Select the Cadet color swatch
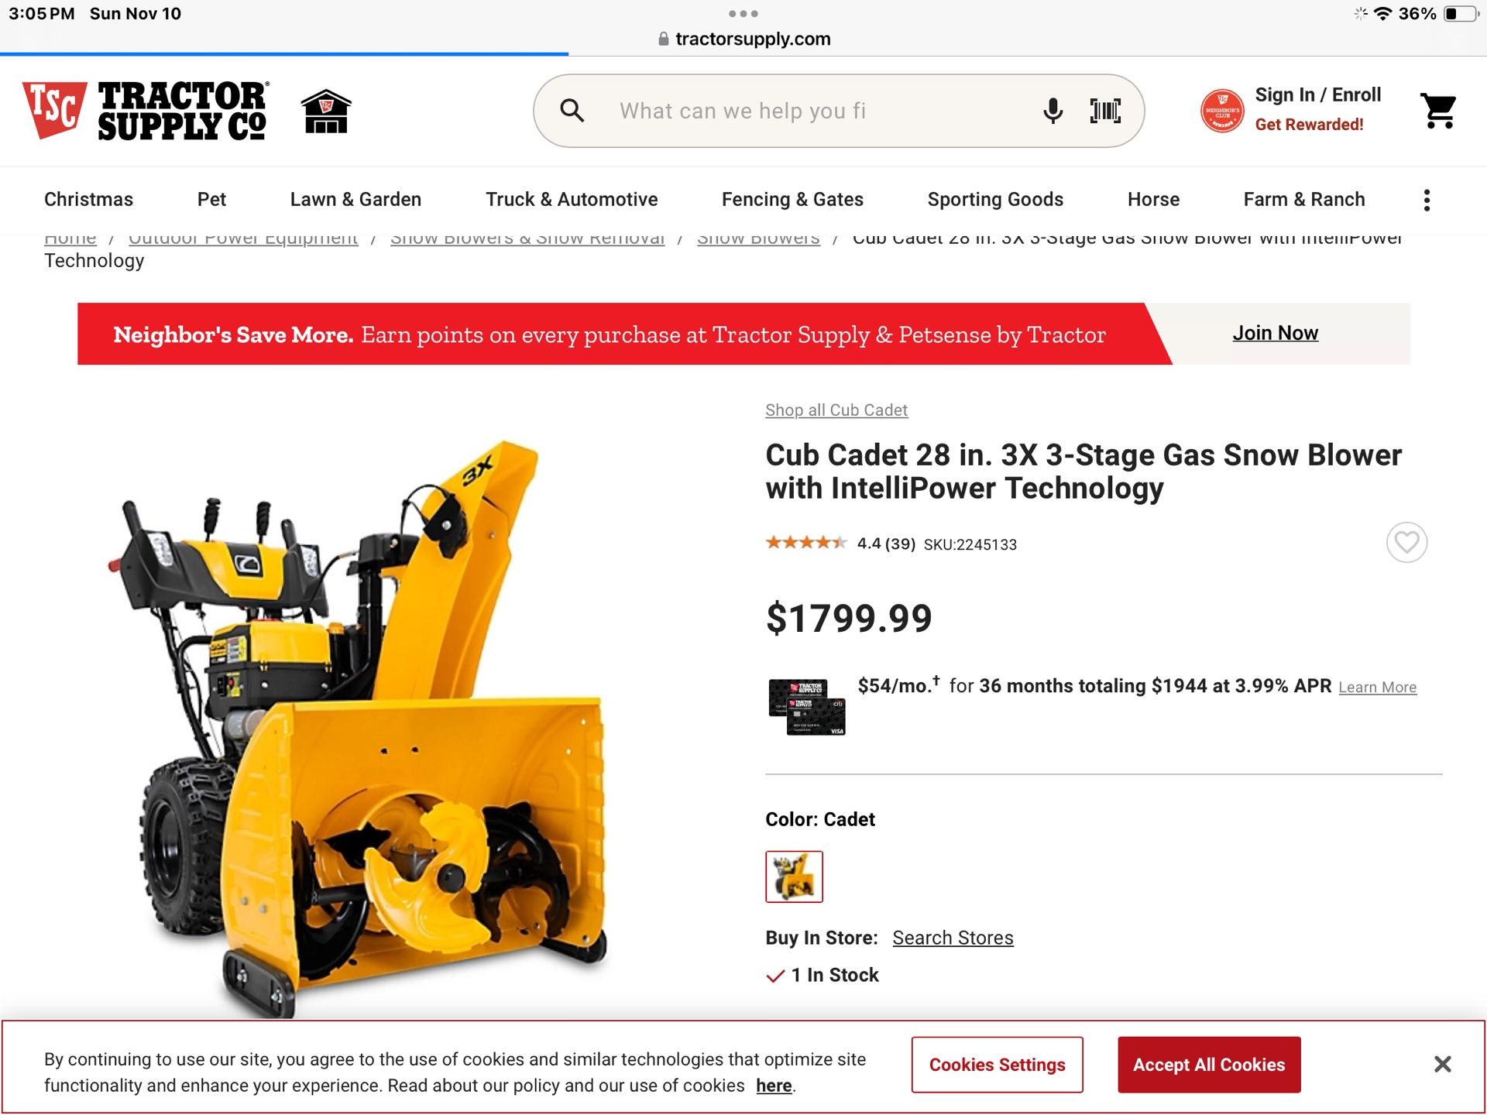This screenshot has width=1487, height=1115. pos(794,877)
